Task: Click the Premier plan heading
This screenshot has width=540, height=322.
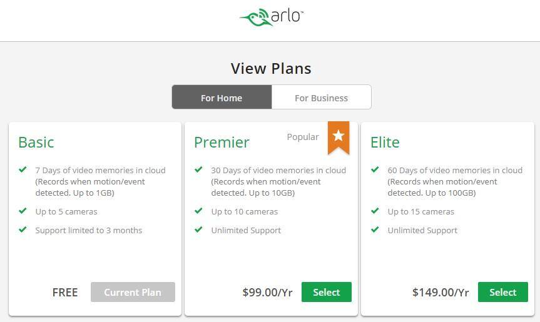Action: pyautogui.click(x=222, y=142)
